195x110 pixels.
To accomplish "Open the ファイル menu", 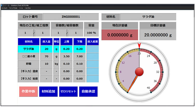I will point(4,8).
